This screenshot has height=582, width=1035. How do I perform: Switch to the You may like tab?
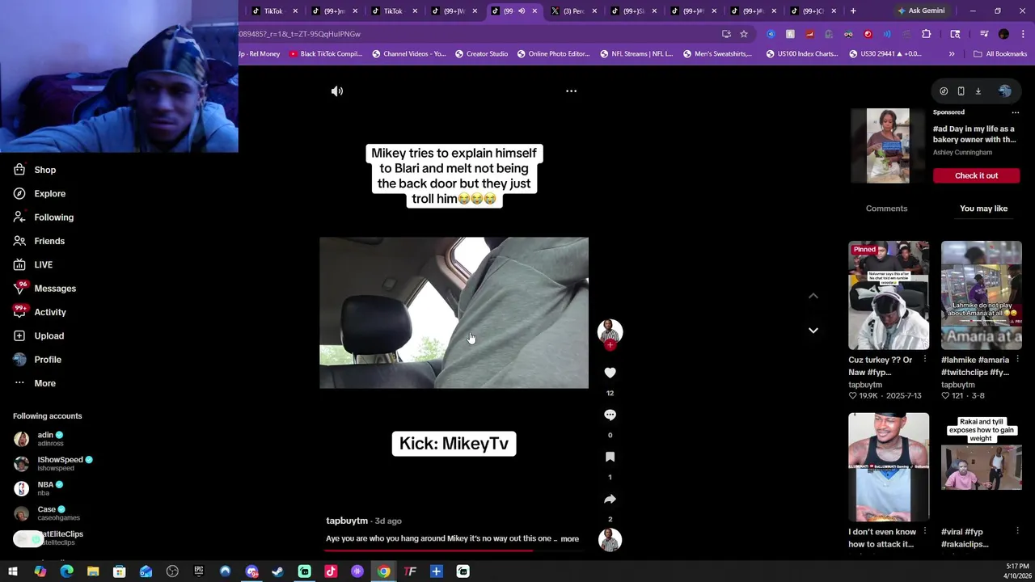tap(983, 209)
